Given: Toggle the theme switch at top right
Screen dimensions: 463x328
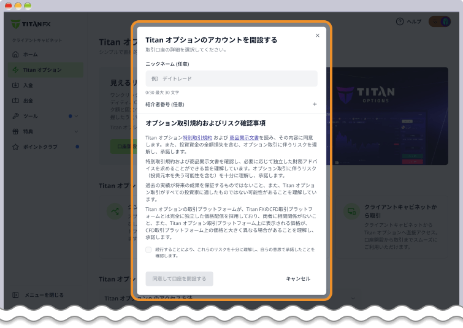Looking at the screenshot, I should click(x=440, y=21).
